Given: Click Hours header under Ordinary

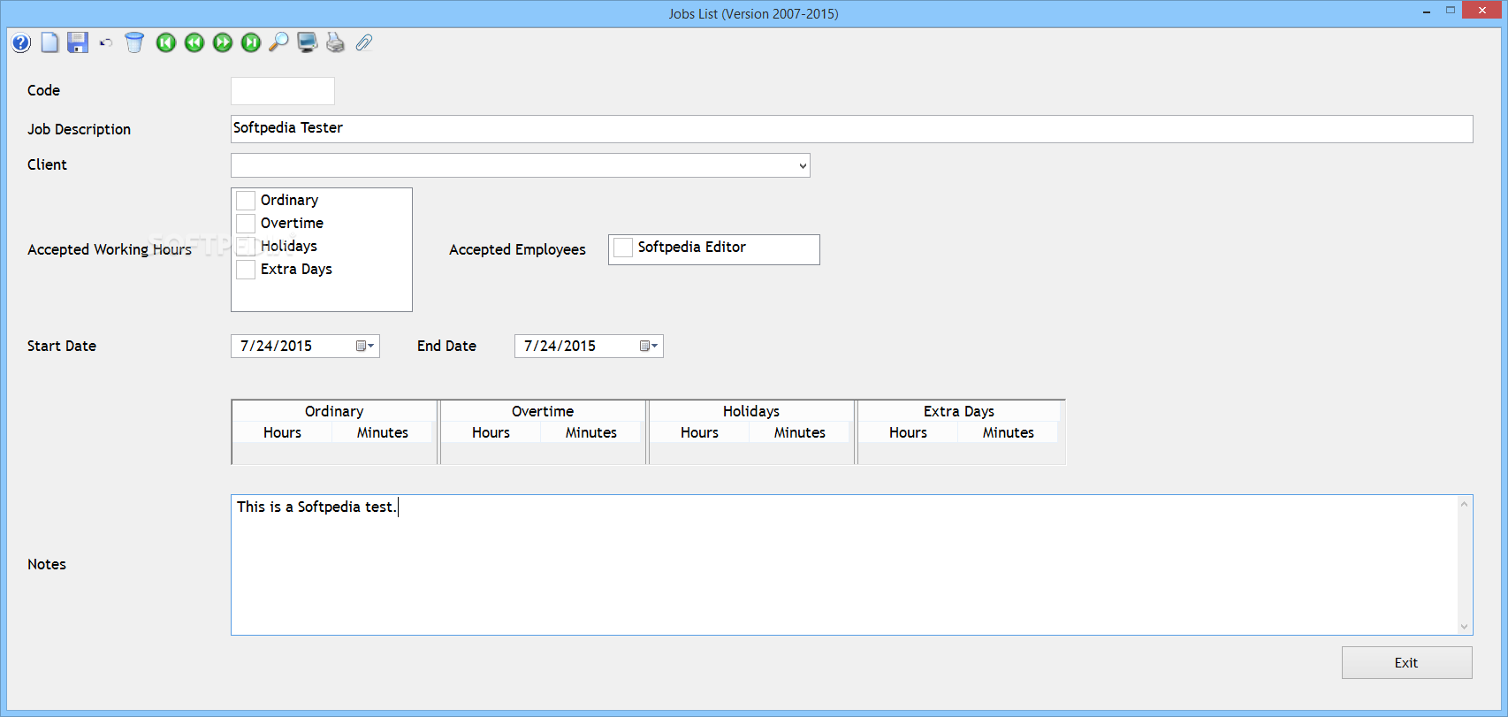Looking at the screenshot, I should tap(282, 432).
